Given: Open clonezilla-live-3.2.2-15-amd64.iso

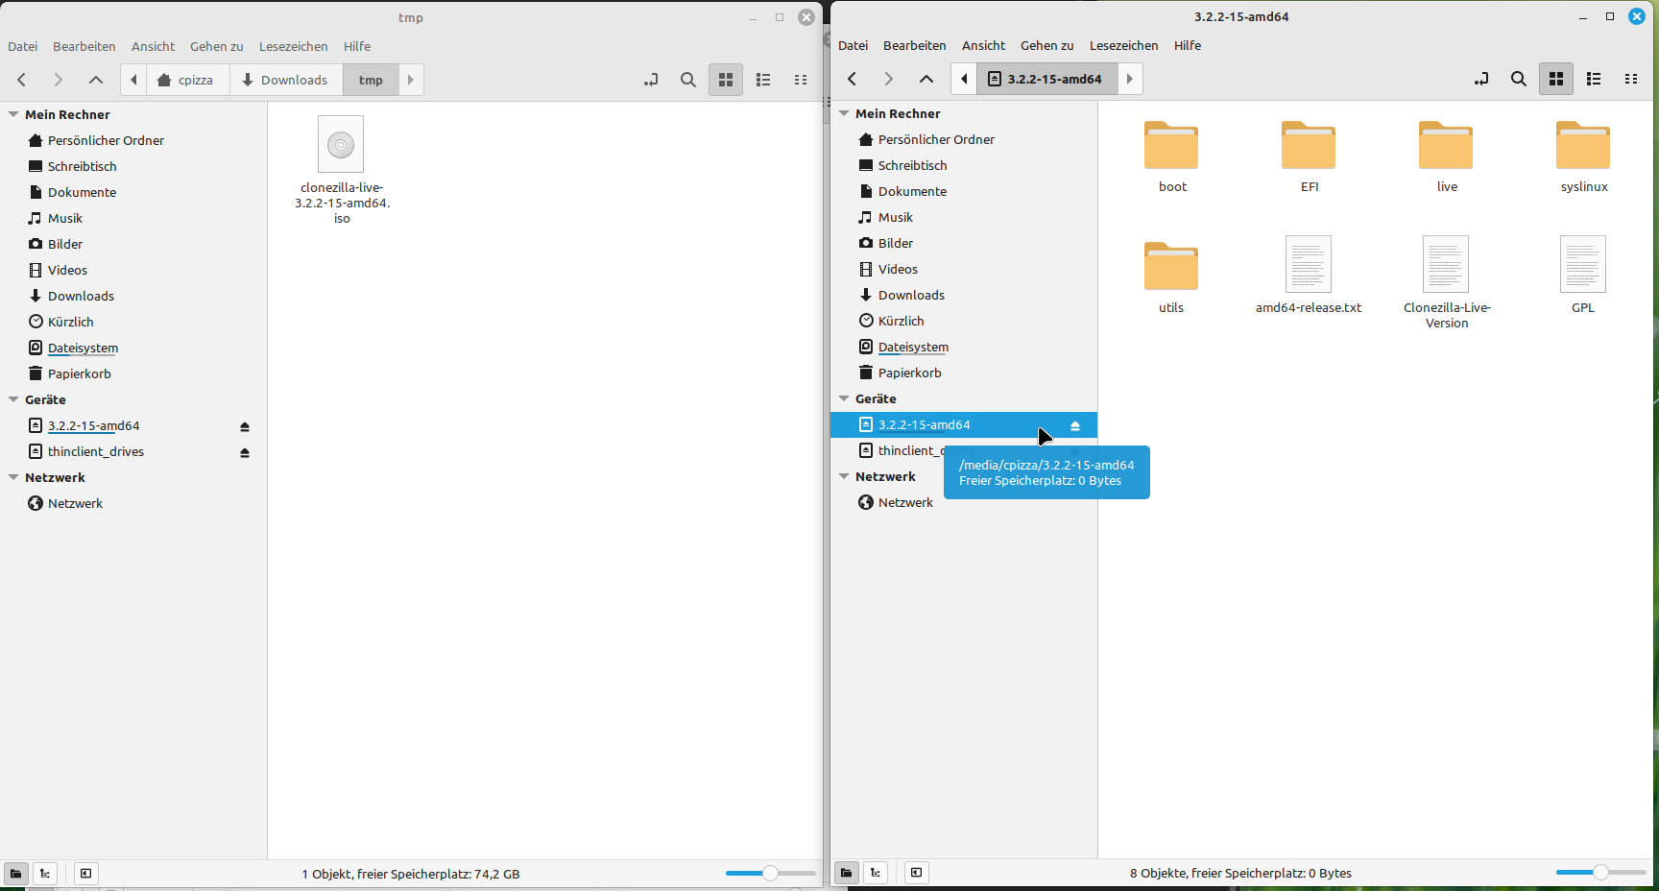Looking at the screenshot, I should tap(341, 144).
